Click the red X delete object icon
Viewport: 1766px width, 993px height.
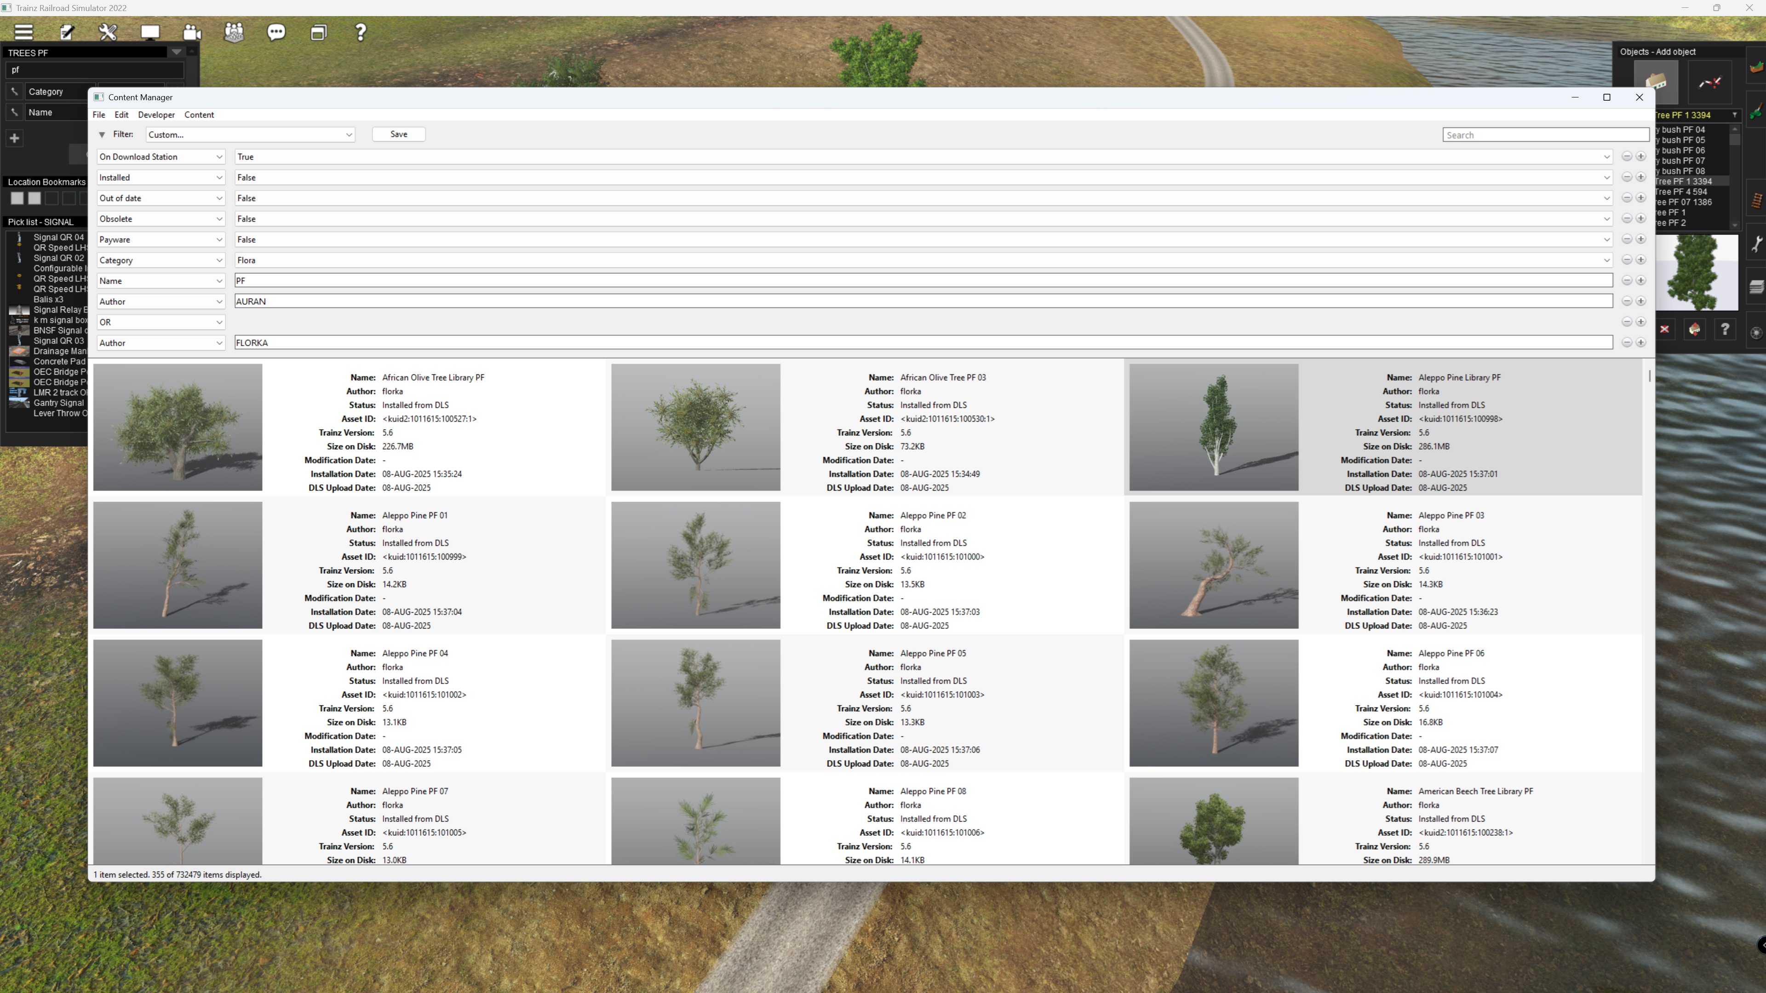coord(1664,330)
